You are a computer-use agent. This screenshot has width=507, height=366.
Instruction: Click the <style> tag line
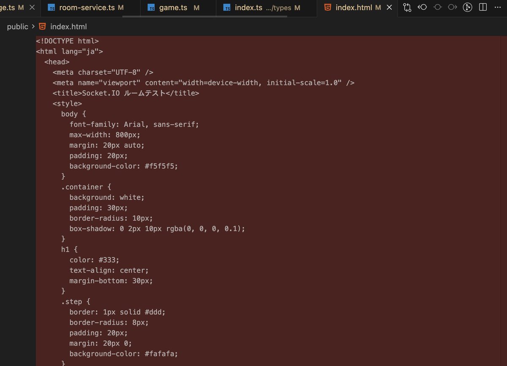[68, 104]
